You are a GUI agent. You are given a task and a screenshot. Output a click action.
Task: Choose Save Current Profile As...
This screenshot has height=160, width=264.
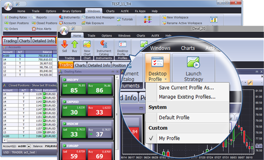(x=186, y=88)
